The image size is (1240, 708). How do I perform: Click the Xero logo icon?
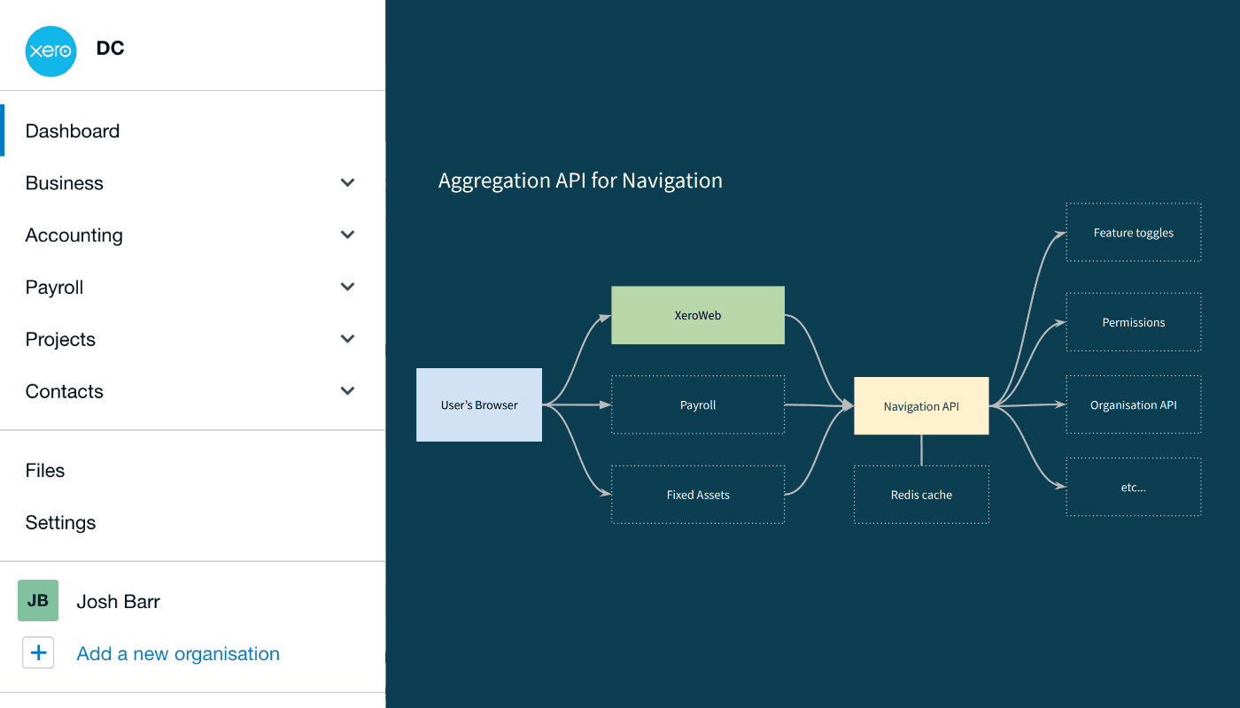50,51
